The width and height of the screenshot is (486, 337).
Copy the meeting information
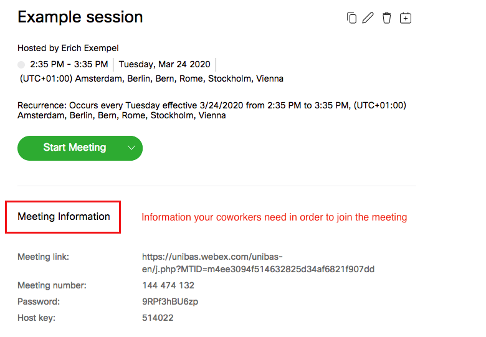351,18
